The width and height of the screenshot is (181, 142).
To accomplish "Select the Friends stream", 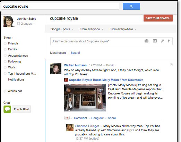I will (13, 43).
